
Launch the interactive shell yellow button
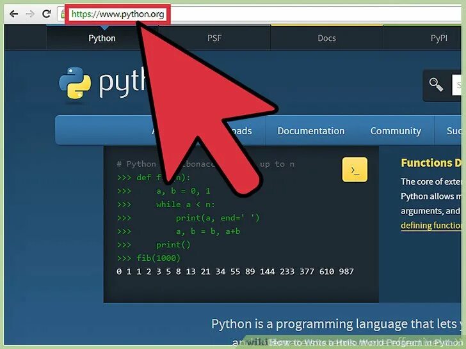[x=355, y=169]
